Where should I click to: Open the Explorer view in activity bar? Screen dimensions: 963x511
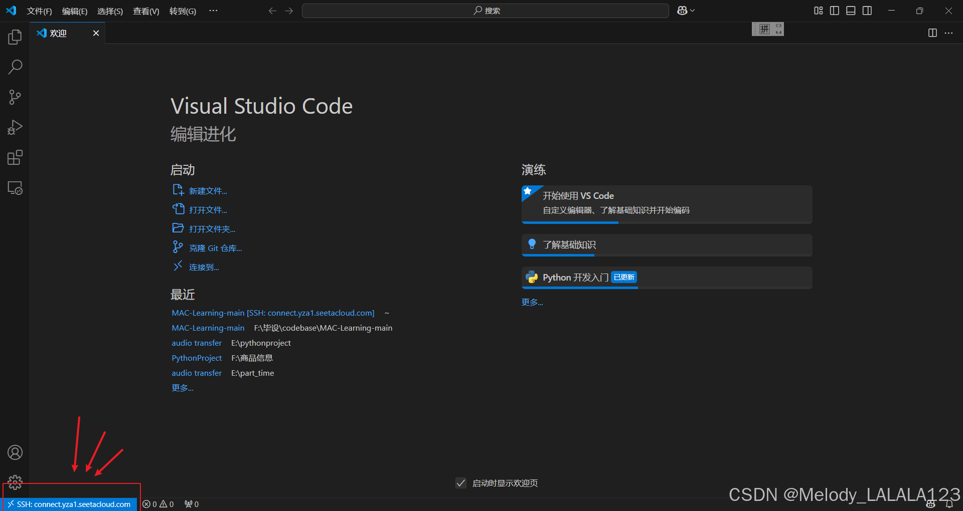click(x=15, y=37)
